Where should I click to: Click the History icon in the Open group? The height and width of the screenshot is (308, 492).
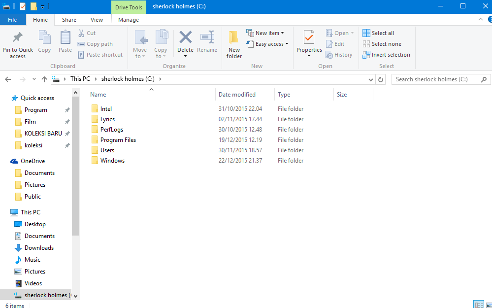pos(339,55)
